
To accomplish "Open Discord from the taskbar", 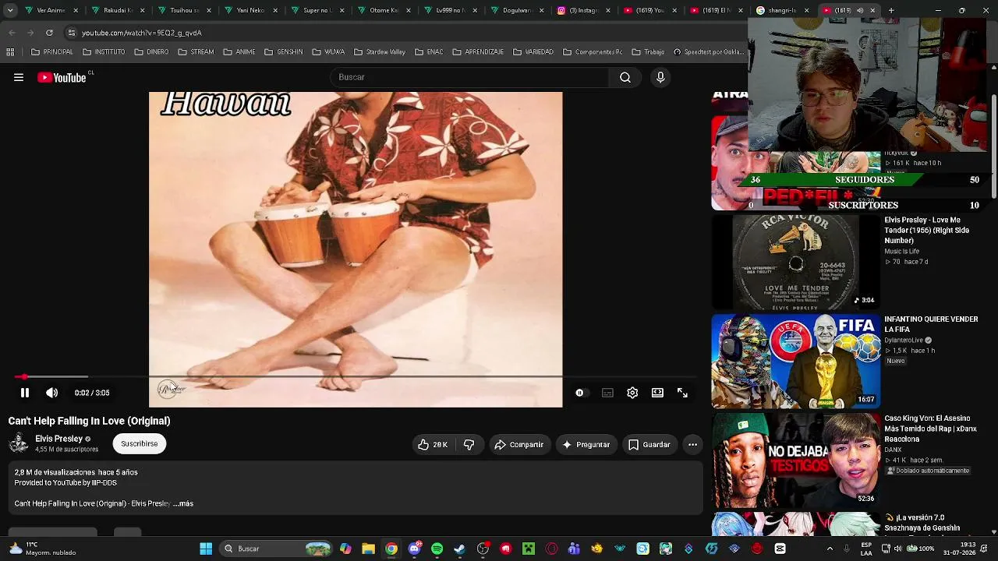I will [x=414, y=549].
